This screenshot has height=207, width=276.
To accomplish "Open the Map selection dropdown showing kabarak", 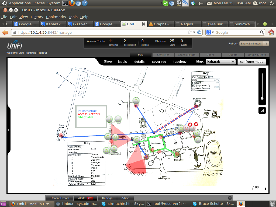I will click(221, 62).
